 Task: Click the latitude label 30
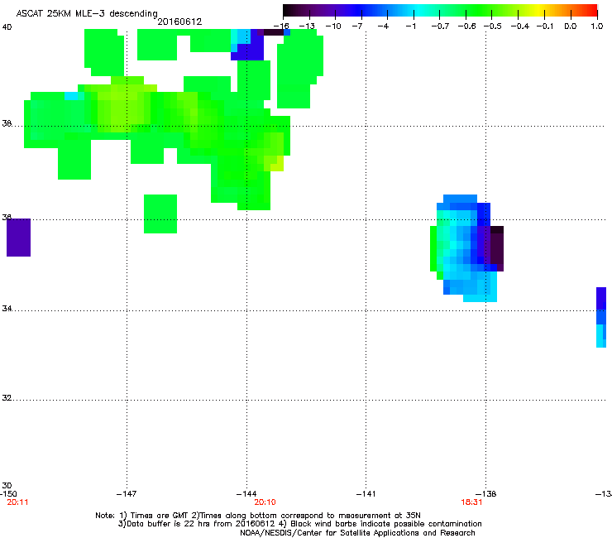(7, 486)
